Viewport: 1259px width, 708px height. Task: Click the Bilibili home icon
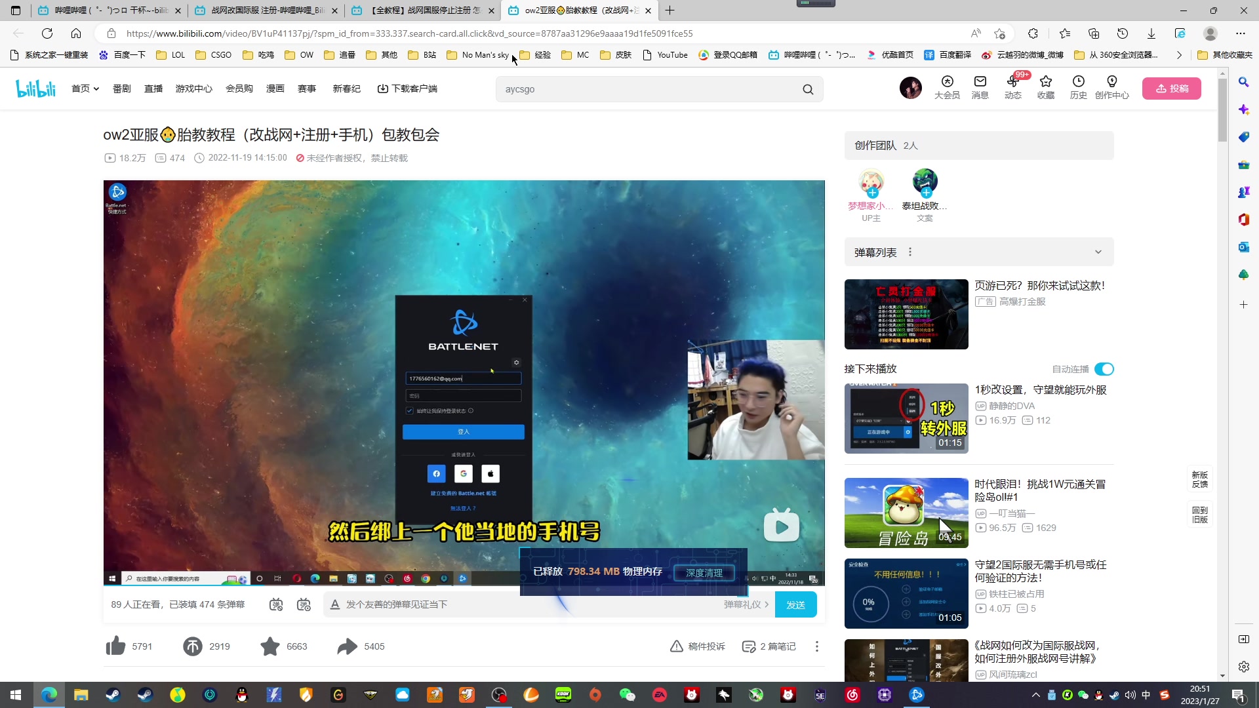coord(35,88)
